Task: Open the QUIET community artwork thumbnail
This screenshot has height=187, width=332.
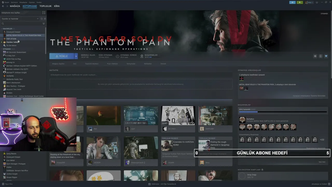Action: click(178, 116)
